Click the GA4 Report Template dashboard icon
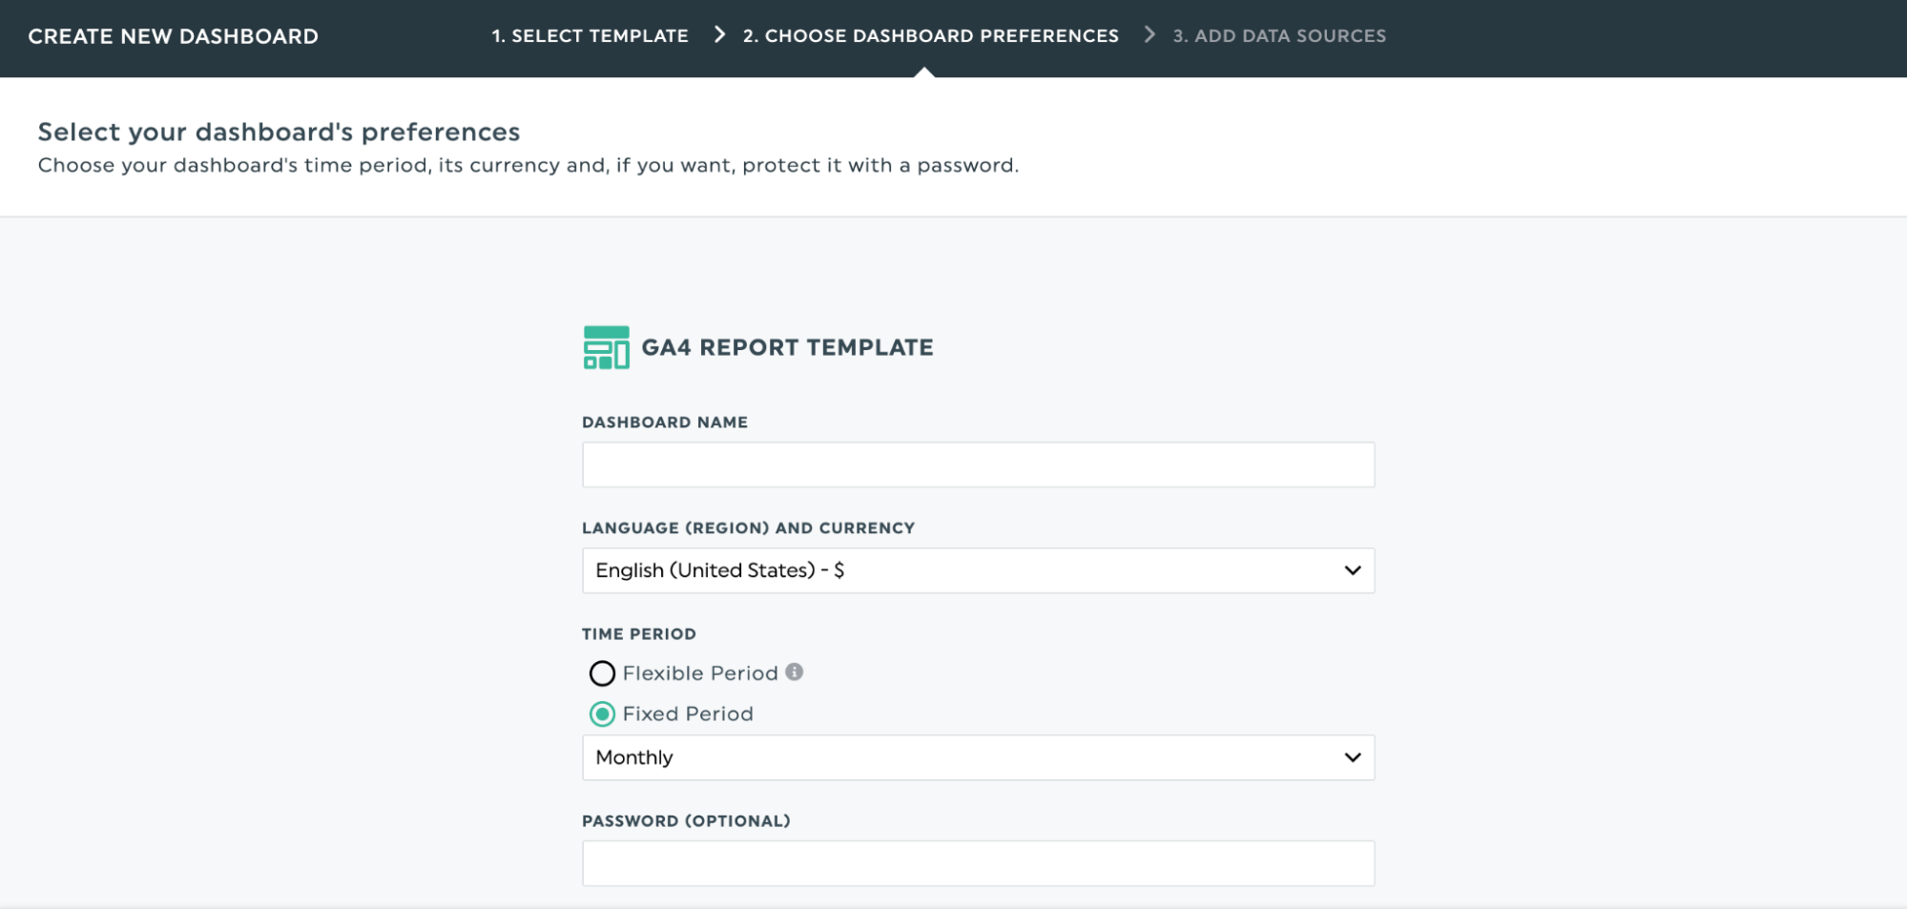The height and width of the screenshot is (909, 1907). 606,347
